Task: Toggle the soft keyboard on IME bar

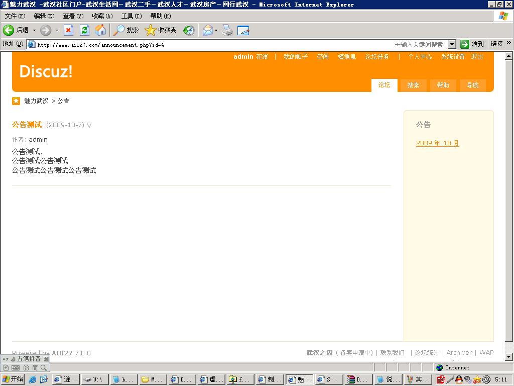Action: pos(16,367)
